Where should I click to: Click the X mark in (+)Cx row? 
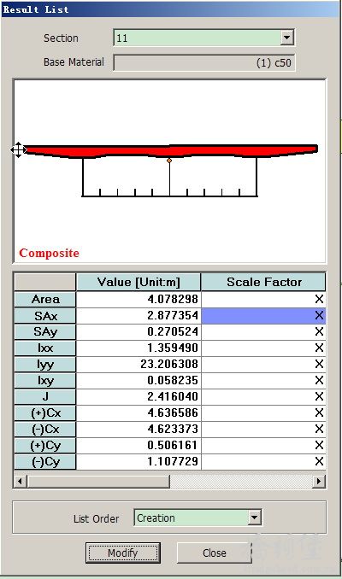[x=319, y=412]
